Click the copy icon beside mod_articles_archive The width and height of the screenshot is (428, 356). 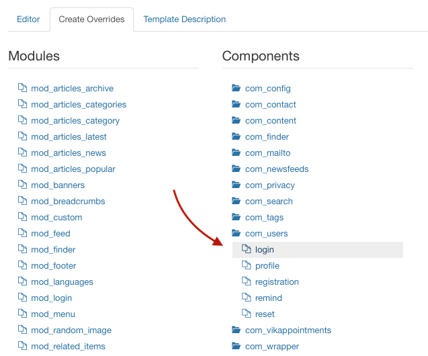(x=22, y=88)
